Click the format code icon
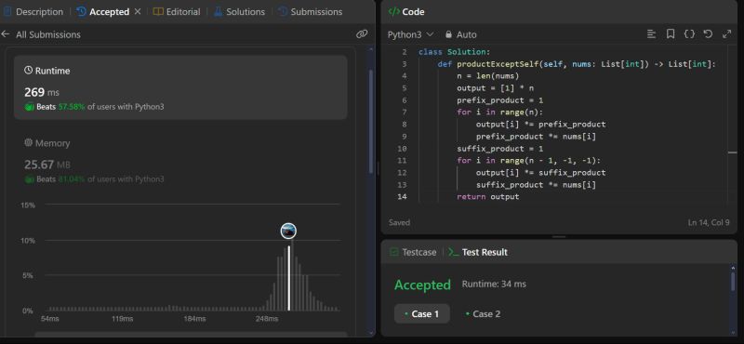 point(652,34)
